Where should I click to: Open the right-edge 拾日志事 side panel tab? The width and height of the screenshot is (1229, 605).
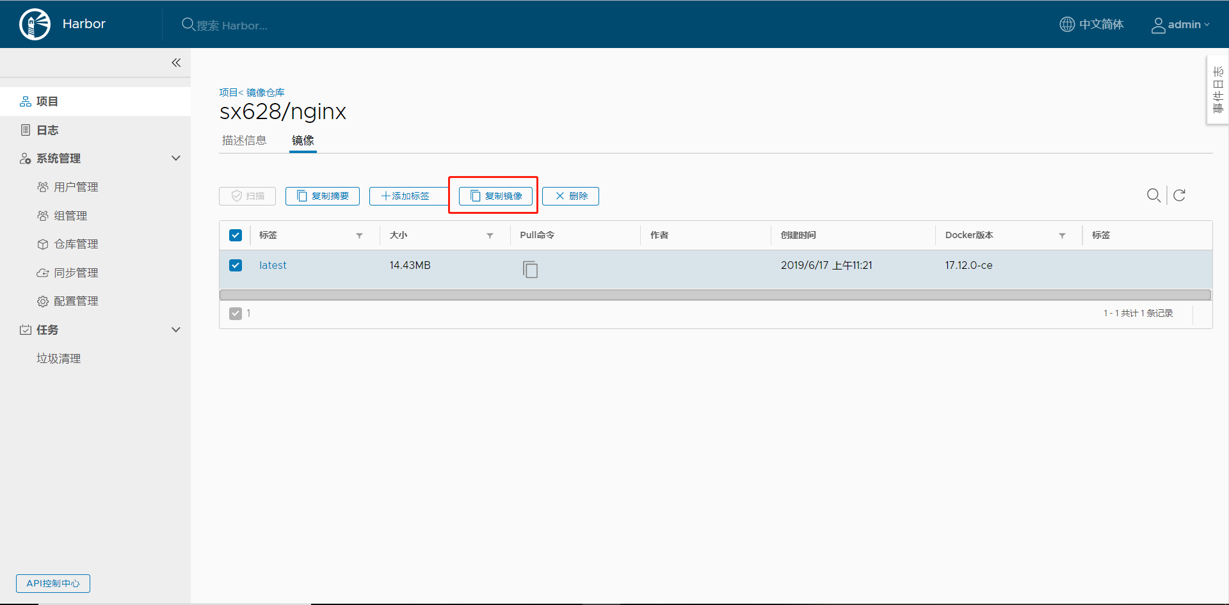(x=1217, y=90)
